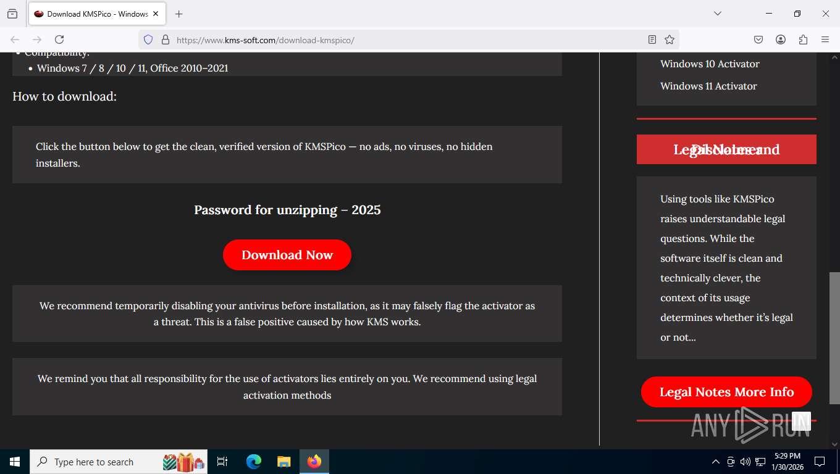Click the page vertical scrollbar thumb
This screenshot has height=474, width=840.
click(x=834, y=337)
